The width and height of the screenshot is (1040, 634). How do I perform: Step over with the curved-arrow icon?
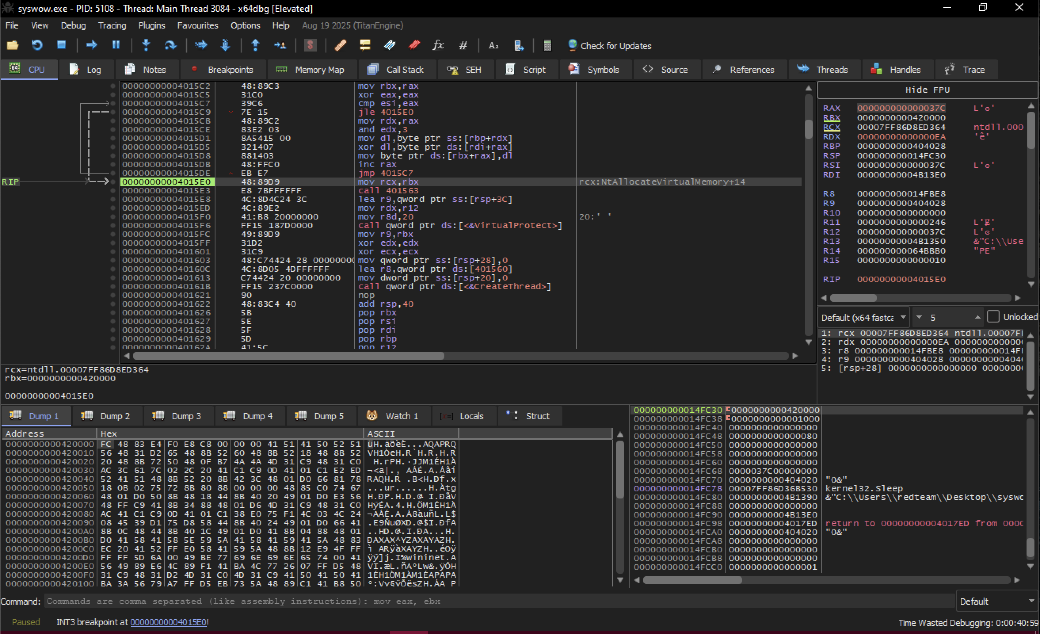coord(170,45)
